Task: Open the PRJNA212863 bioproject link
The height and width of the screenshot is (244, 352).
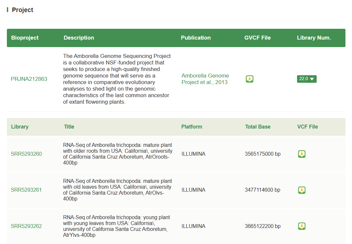Action: (29, 79)
